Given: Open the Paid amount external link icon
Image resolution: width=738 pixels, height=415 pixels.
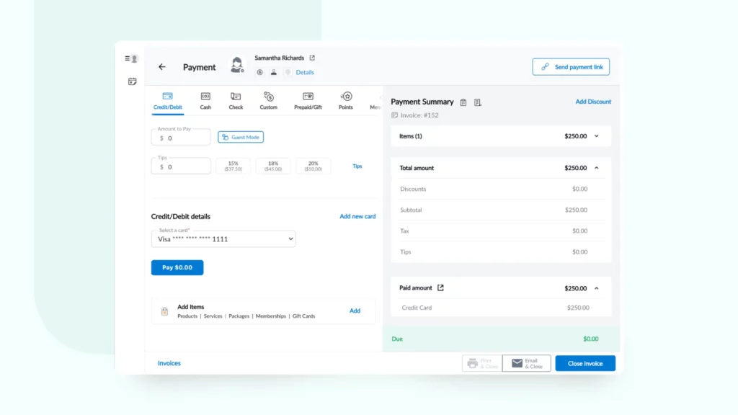Looking at the screenshot, I should tap(441, 287).
